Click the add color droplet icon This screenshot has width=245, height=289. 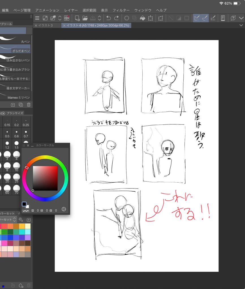coord(21,285)
